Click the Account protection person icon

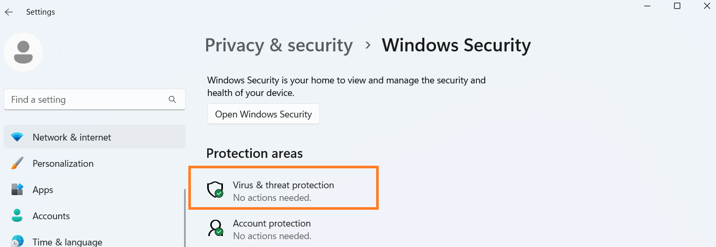click(x=215, y=228)
